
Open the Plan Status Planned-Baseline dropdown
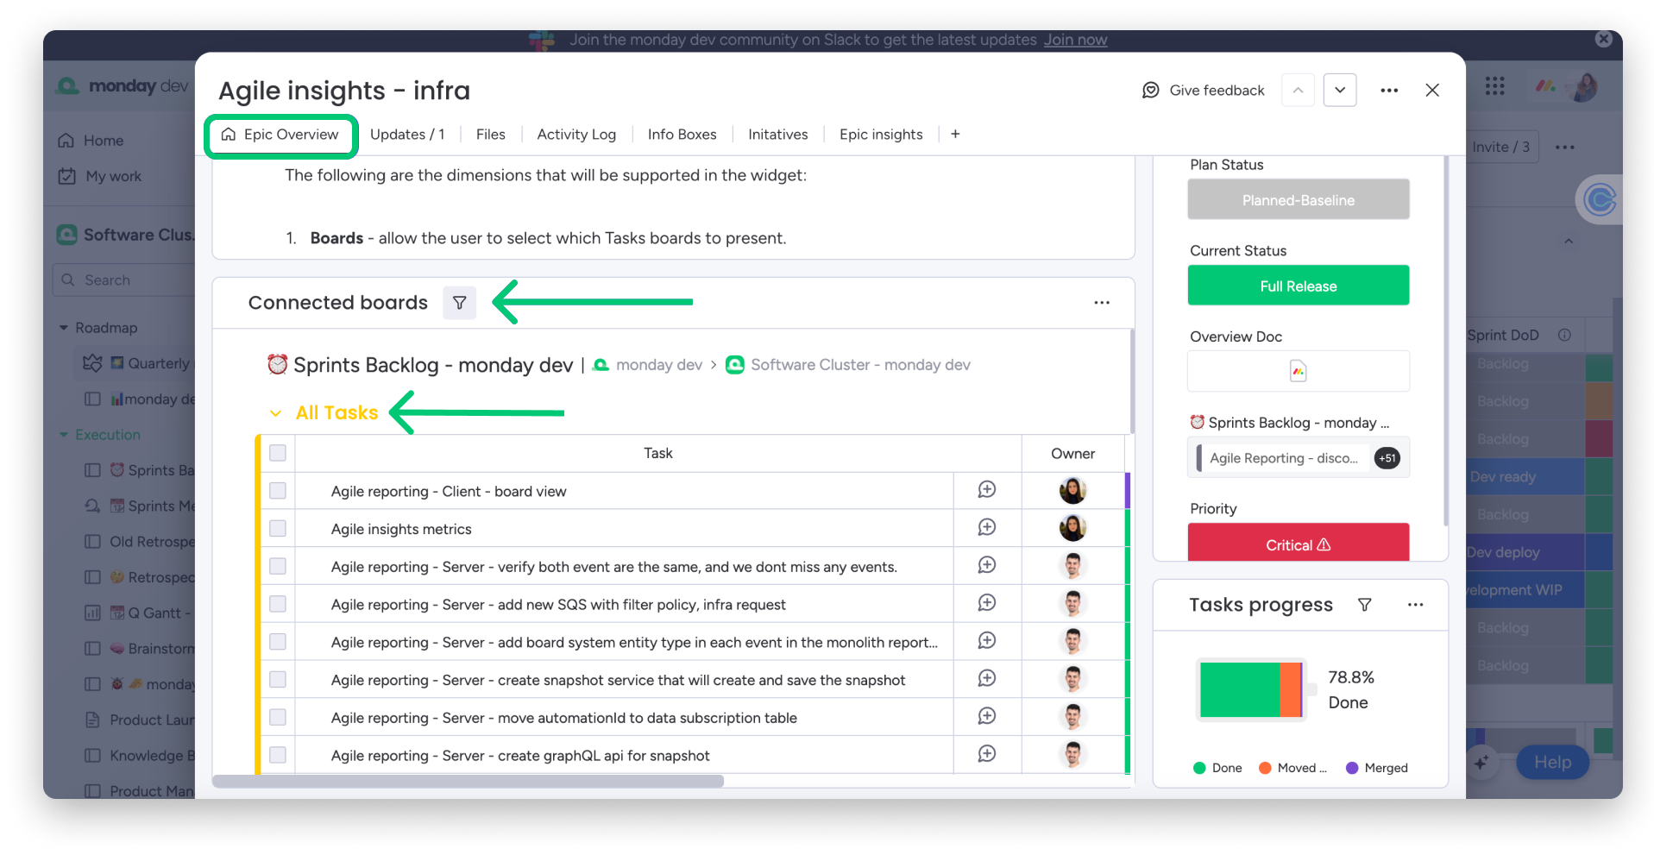1298,199
